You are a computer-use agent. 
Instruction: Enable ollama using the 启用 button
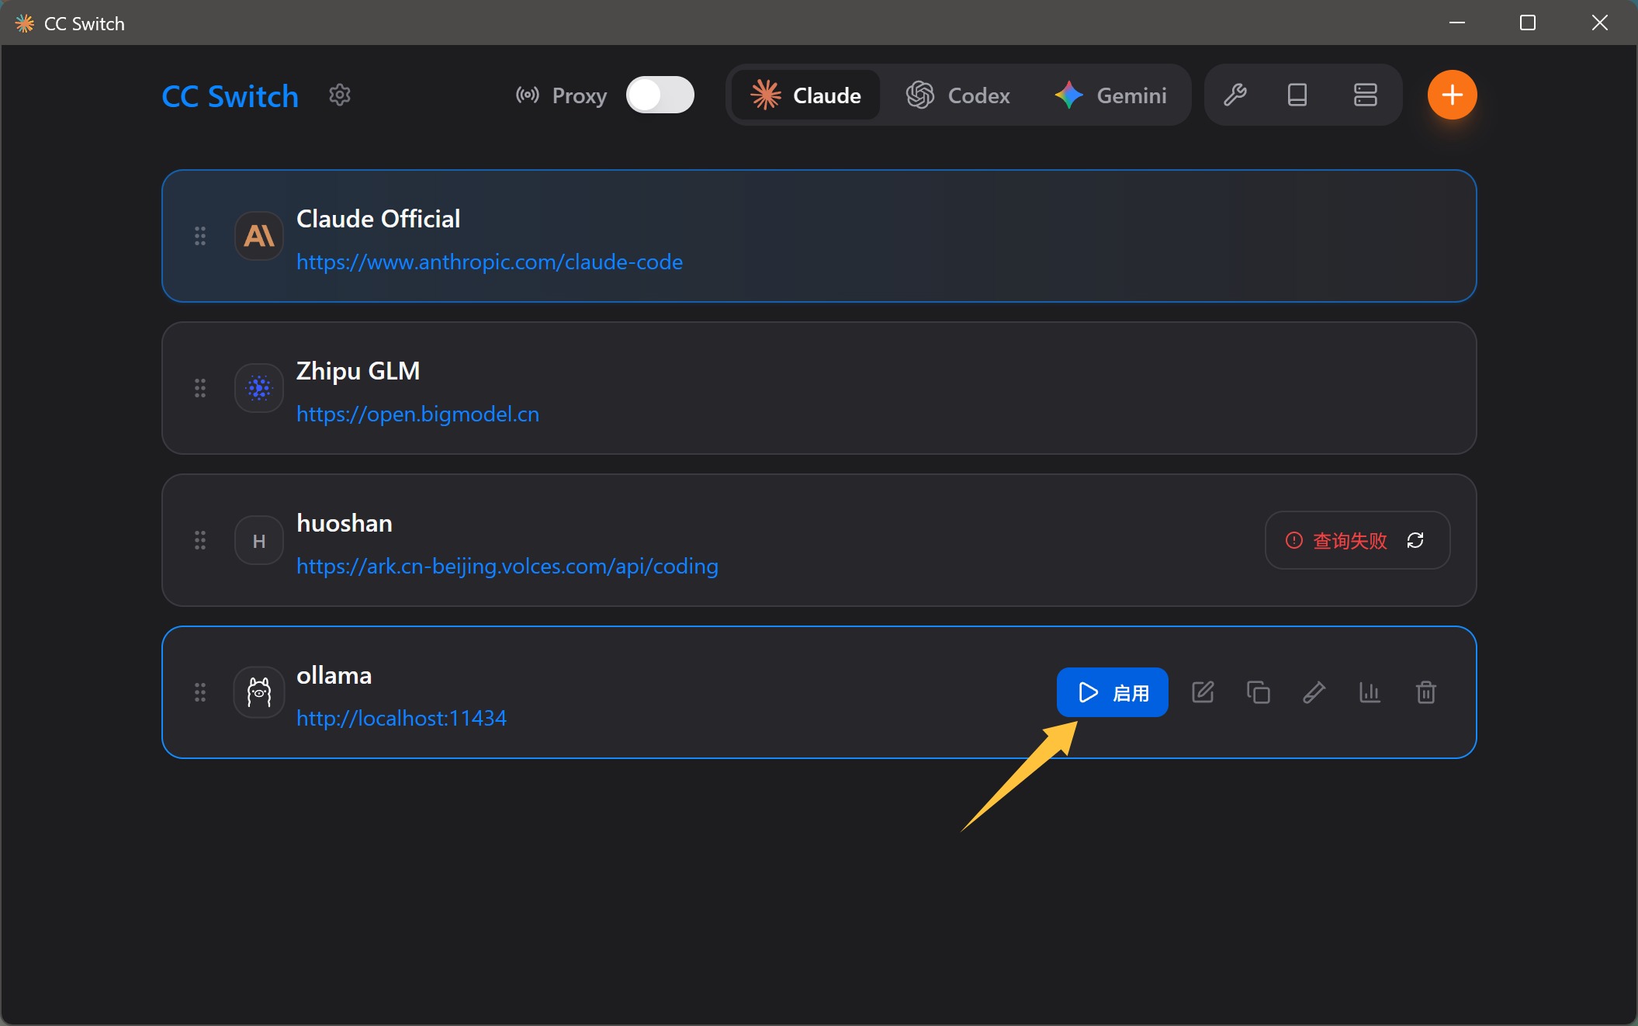pos(1113,692)
